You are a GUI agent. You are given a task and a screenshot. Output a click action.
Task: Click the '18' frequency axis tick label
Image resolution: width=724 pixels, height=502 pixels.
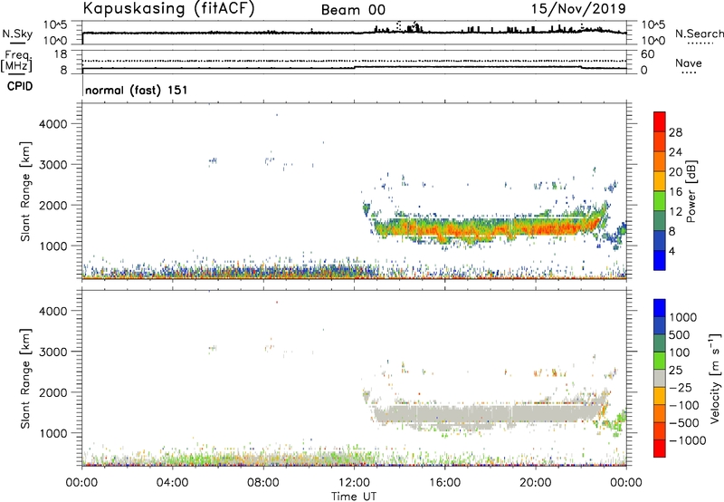click(x=61, y=54)
